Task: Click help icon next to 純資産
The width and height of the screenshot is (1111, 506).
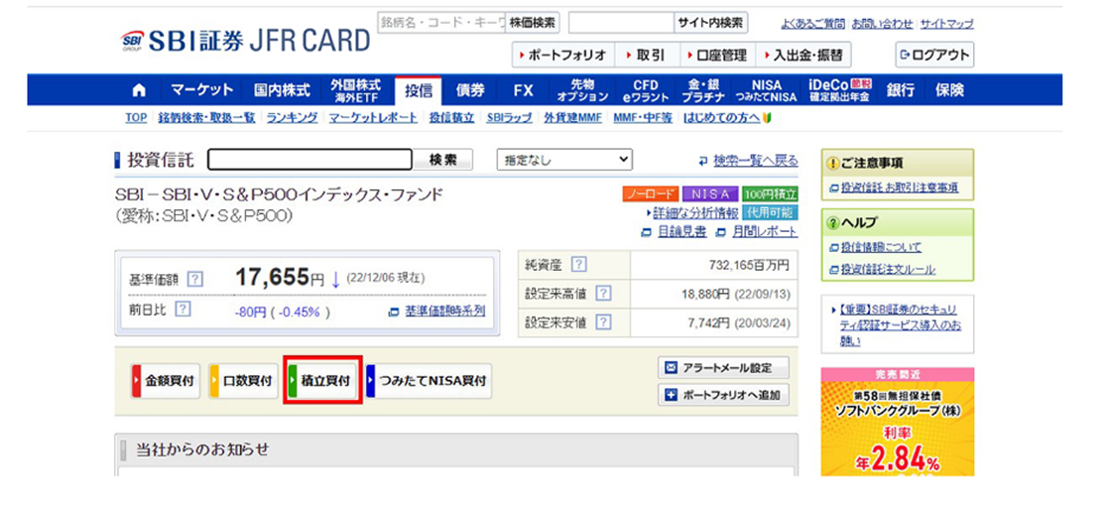Action: coord(579,264)
